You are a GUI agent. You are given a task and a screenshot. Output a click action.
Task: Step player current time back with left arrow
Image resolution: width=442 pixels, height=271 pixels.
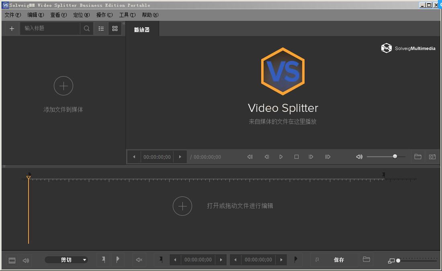point(134,157)
